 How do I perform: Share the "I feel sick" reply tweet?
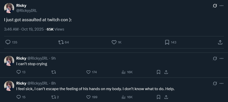166,97
